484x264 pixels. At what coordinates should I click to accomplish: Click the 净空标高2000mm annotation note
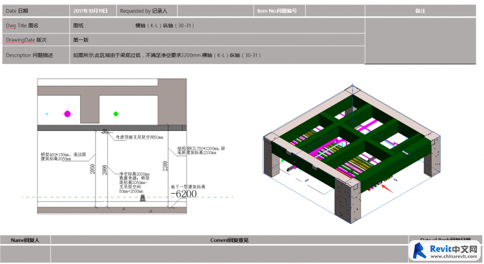tap(134, 183)
